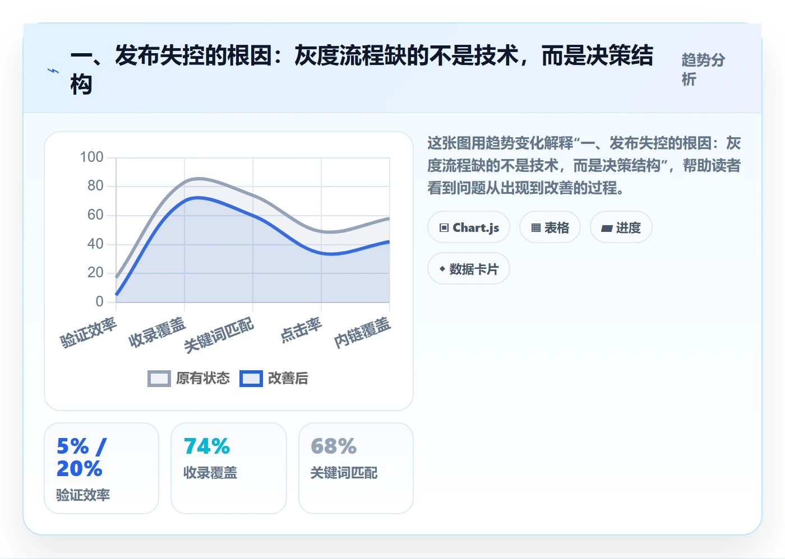Click the 20 y-axis value
Image resolution: width=785 pixels, height=559 pixels.
[x=95, y=272]
